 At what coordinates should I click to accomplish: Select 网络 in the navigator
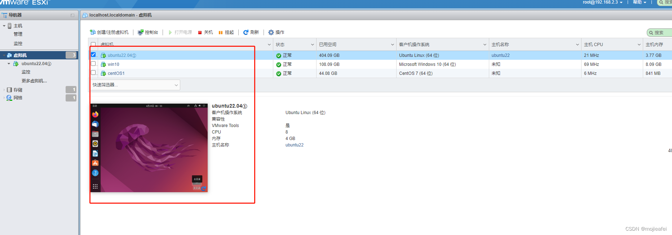[18, 98]
